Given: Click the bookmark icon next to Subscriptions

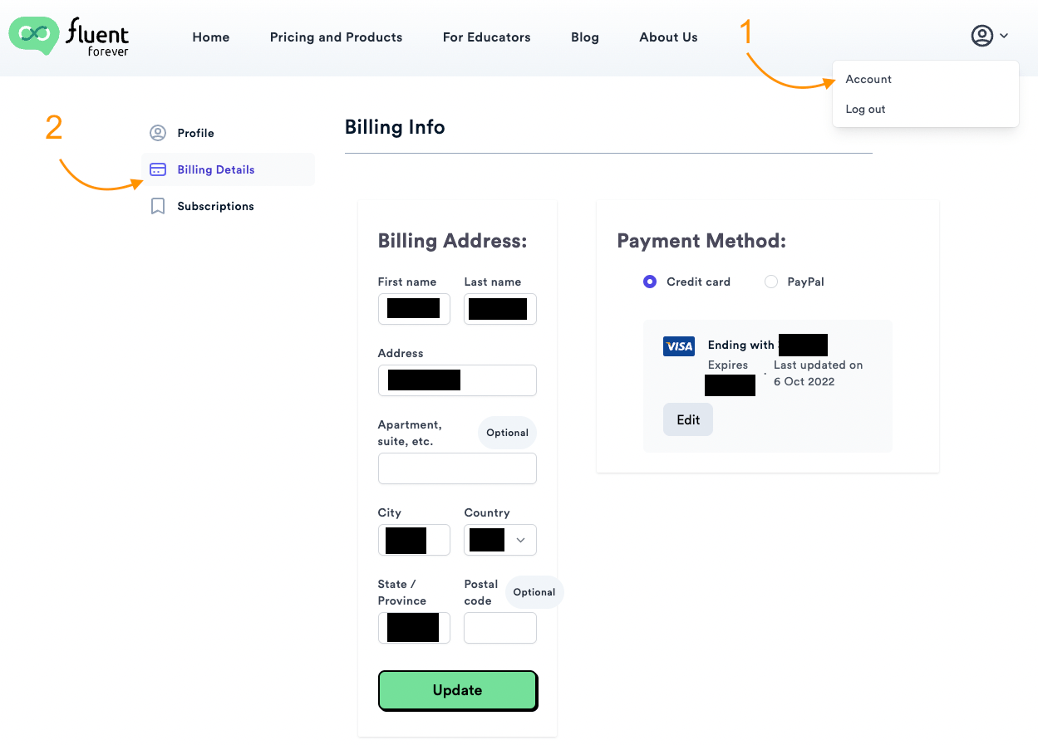Looking at the screenshot, I should 158,205.
